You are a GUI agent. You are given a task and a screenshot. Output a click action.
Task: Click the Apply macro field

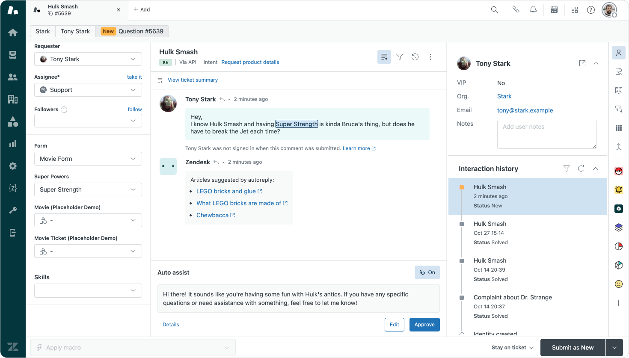[x=133, y=348]
